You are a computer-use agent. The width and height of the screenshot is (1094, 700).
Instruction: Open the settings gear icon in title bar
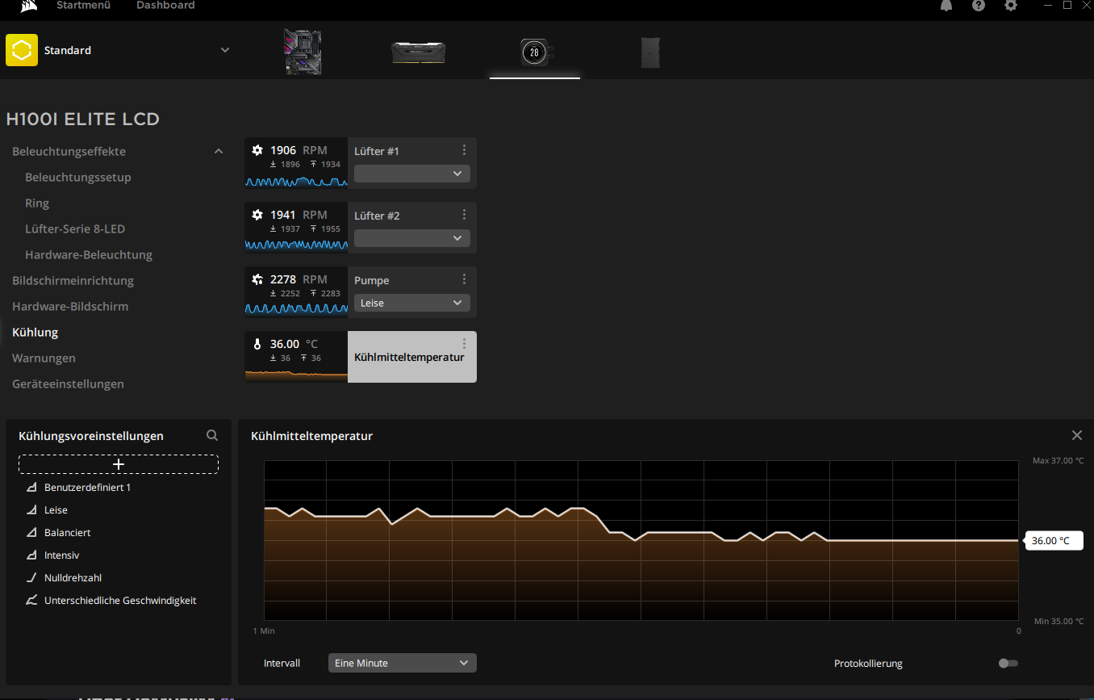click(1011, 5)
